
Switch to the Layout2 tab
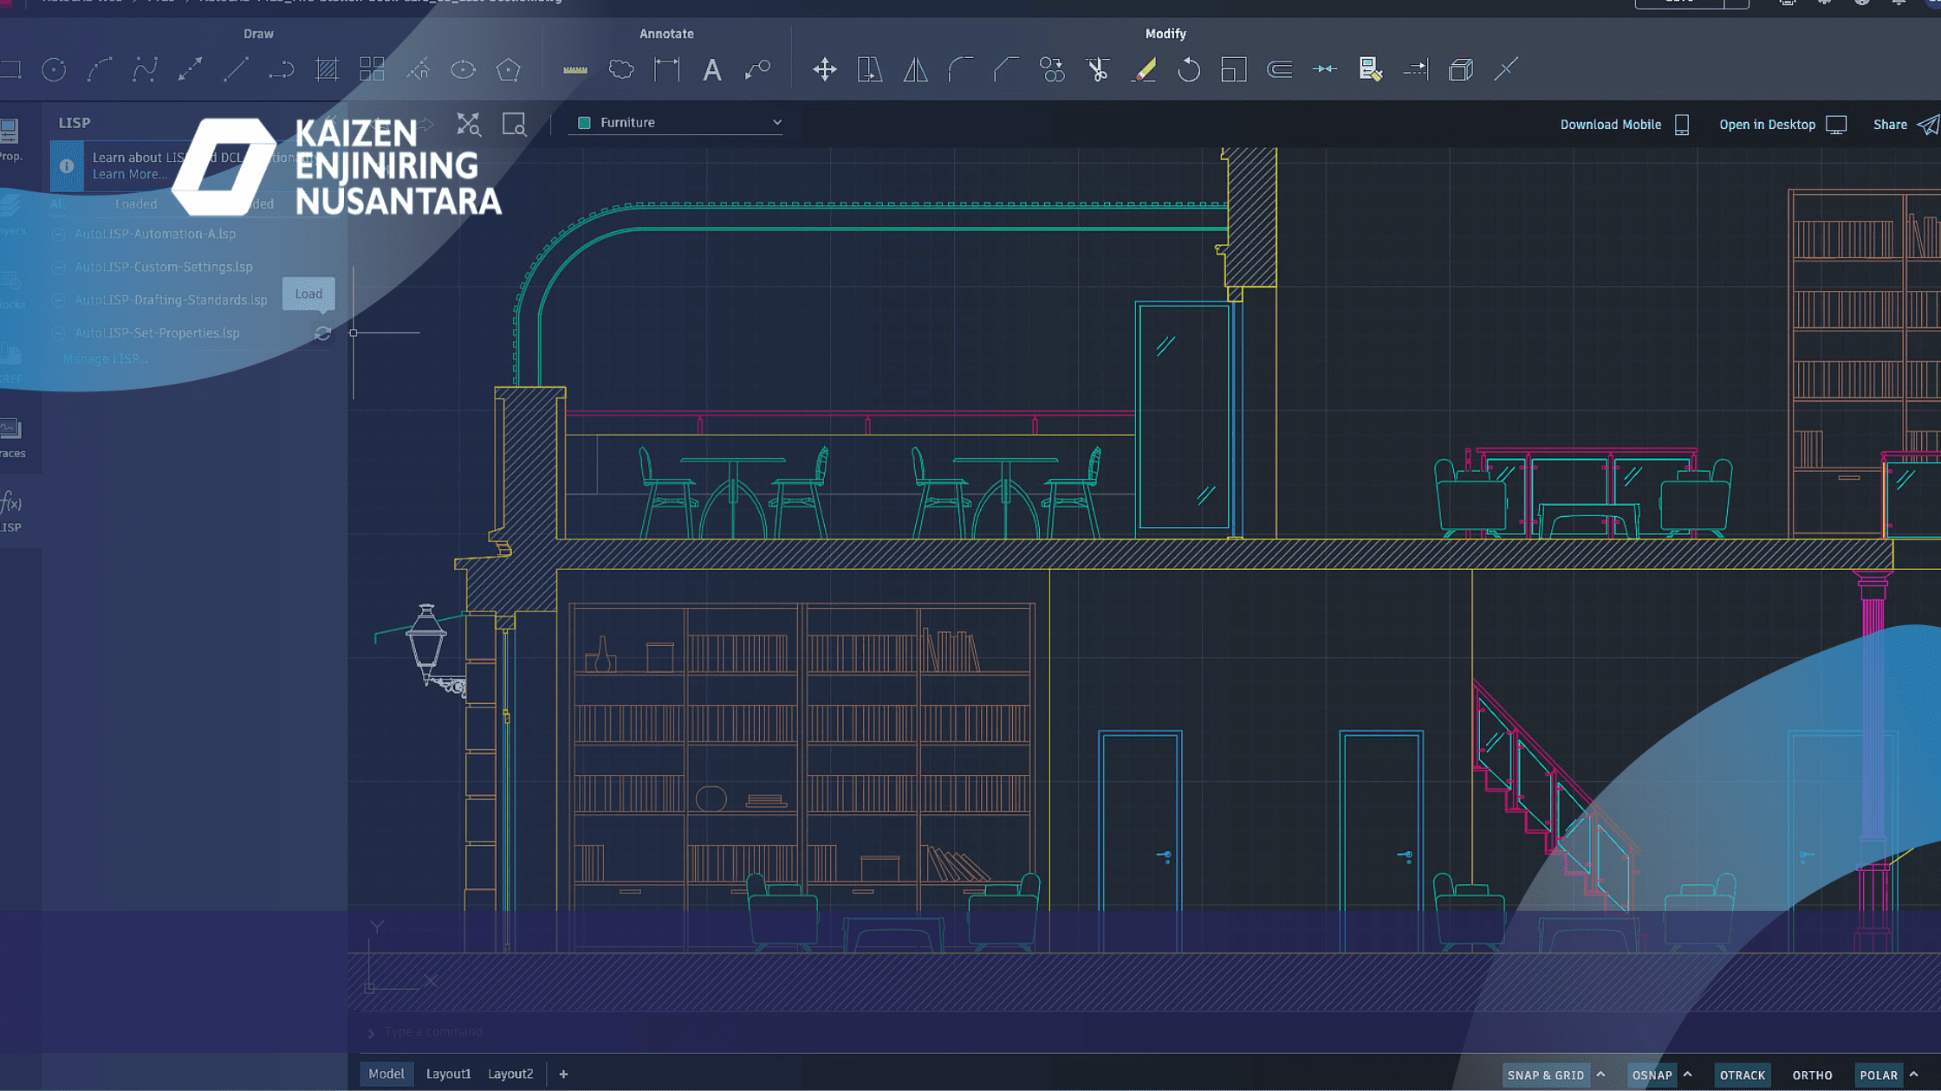[510, 1074]
